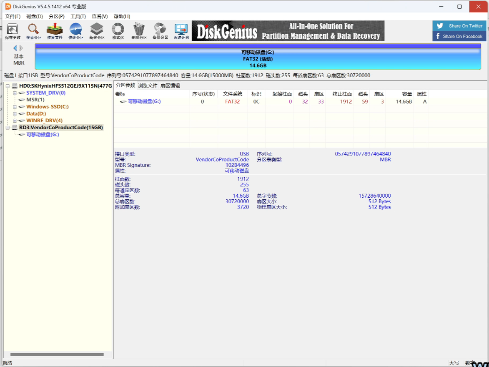Launch Quick Partition (快速分区) tool
Viewport: 489px width, 367px height.
pos(76,31)
